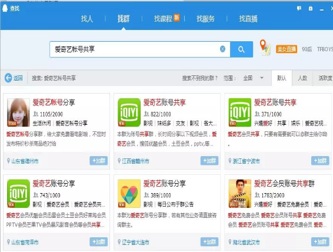Join the 1105/2000 group with +加群

[98, 161]
